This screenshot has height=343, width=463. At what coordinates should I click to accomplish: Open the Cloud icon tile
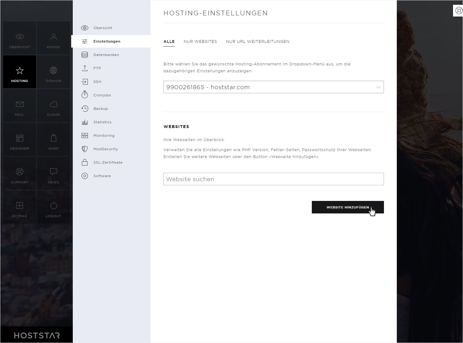[x=53, y=106]
